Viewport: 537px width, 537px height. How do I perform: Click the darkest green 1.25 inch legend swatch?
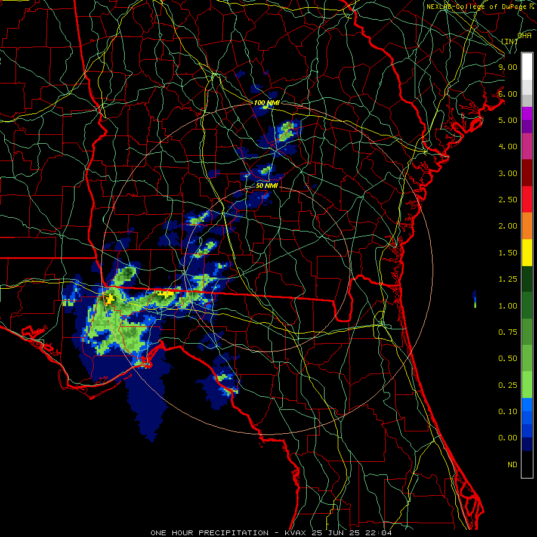[527, 279]
